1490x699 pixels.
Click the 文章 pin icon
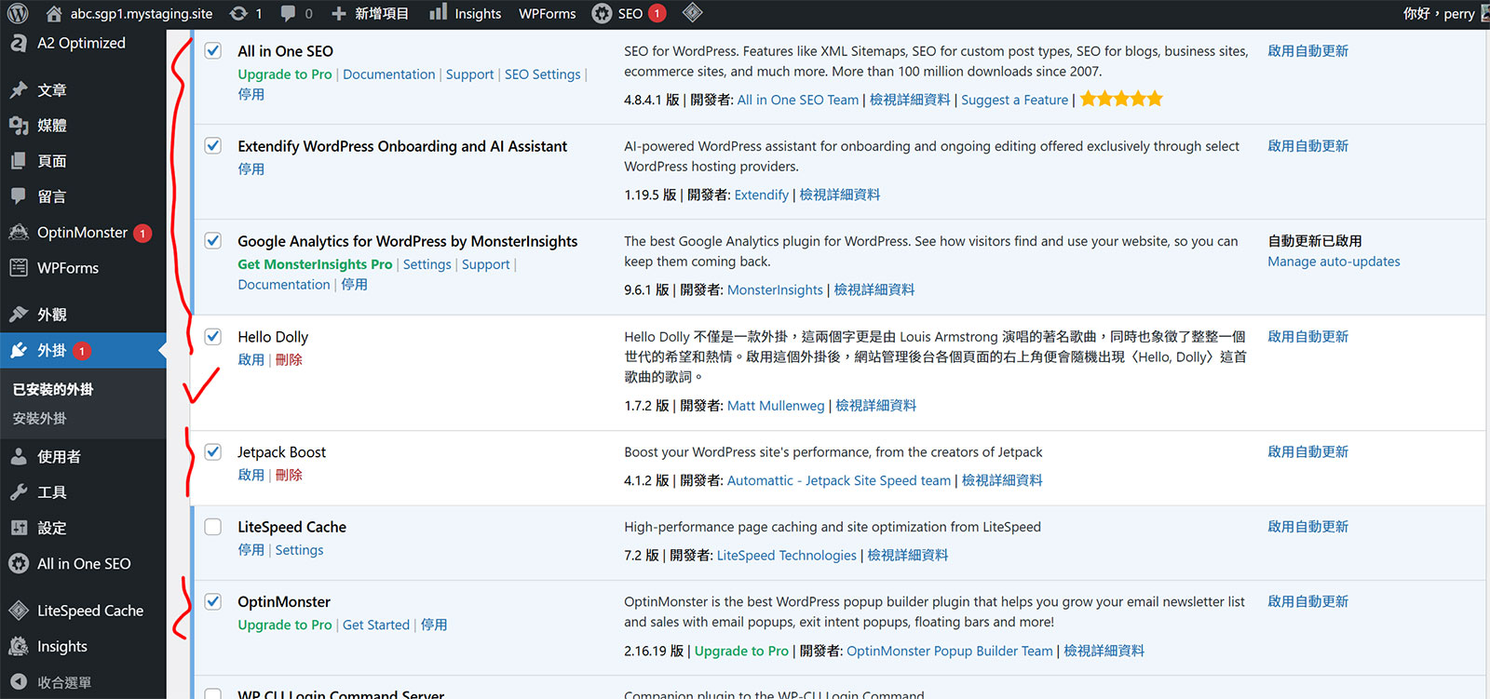[x=19, y=90]
